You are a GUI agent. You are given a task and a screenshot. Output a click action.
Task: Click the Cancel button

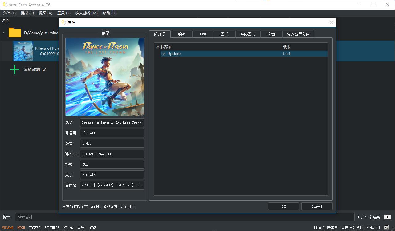(x=317, y=206)
